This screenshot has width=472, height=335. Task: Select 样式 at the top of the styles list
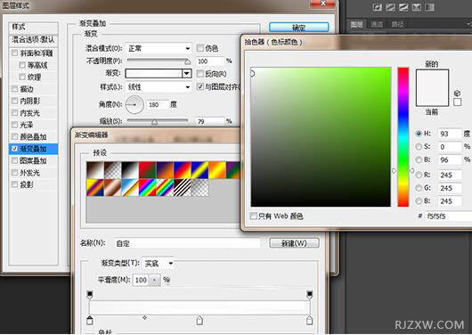click(34, 28)
